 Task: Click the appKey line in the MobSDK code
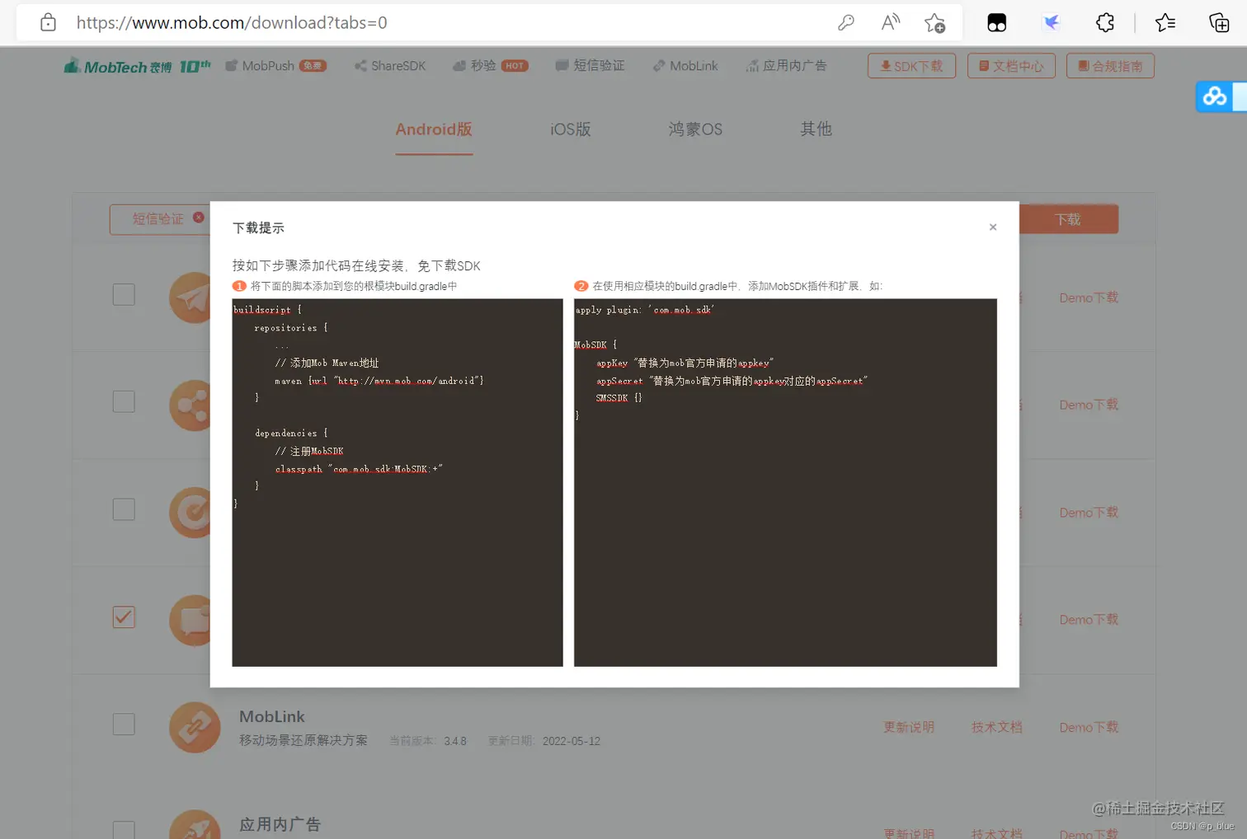pyautogui.click(x=685, y=363)
